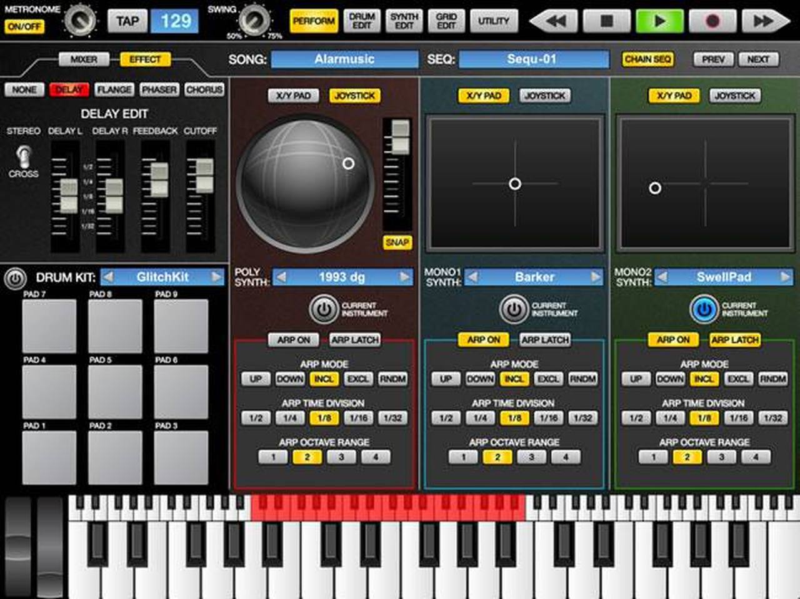
Task: Hit drum pad 5
Action: tap(115, 392)
